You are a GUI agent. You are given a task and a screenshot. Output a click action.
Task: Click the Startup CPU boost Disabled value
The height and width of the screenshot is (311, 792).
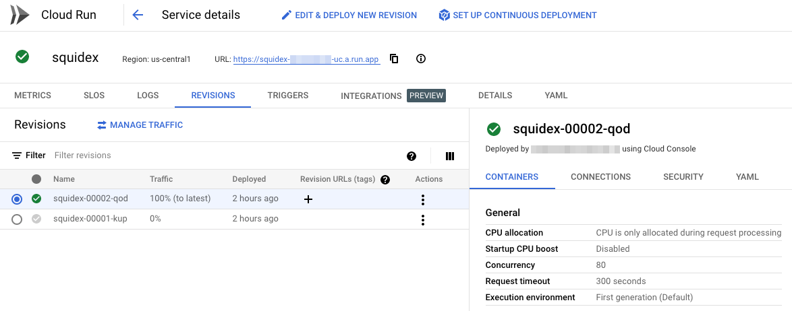coord(613,249)
